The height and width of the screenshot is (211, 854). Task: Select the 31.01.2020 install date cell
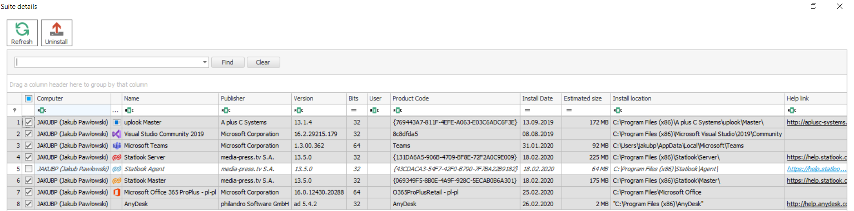(x=541, y=145)
